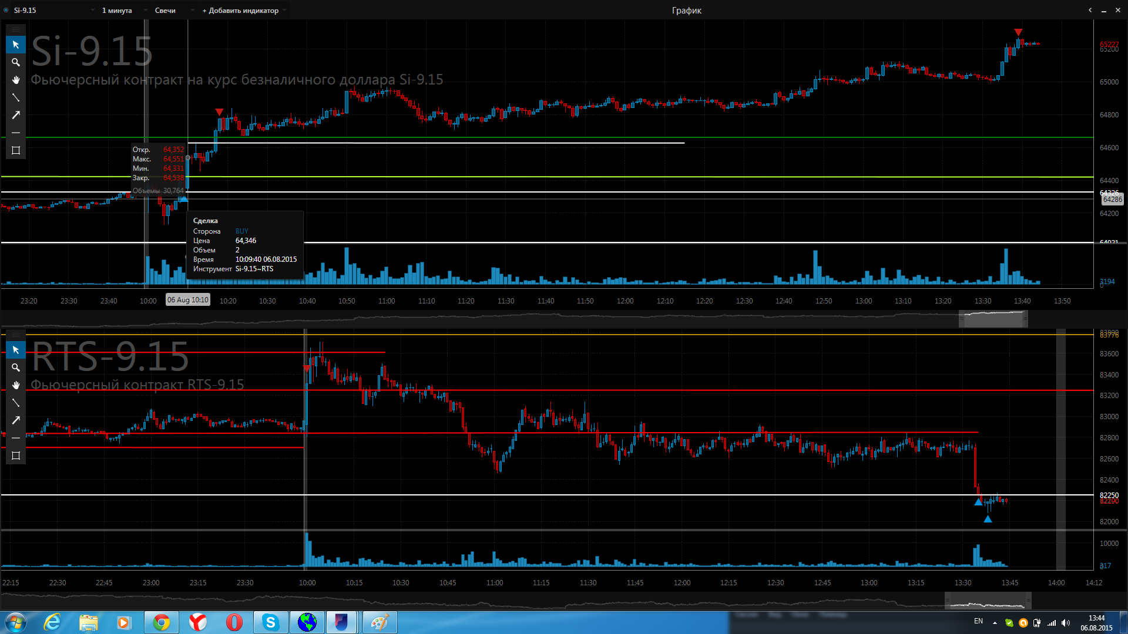The width and height of the screenshot is (1128, 634).
Task: Click the '1 минута' timeframe label
Action: click(x=117, y=10)
